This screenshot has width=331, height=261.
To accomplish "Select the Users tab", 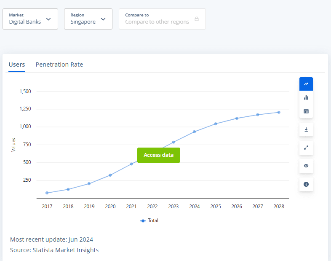I will [17, 65].
